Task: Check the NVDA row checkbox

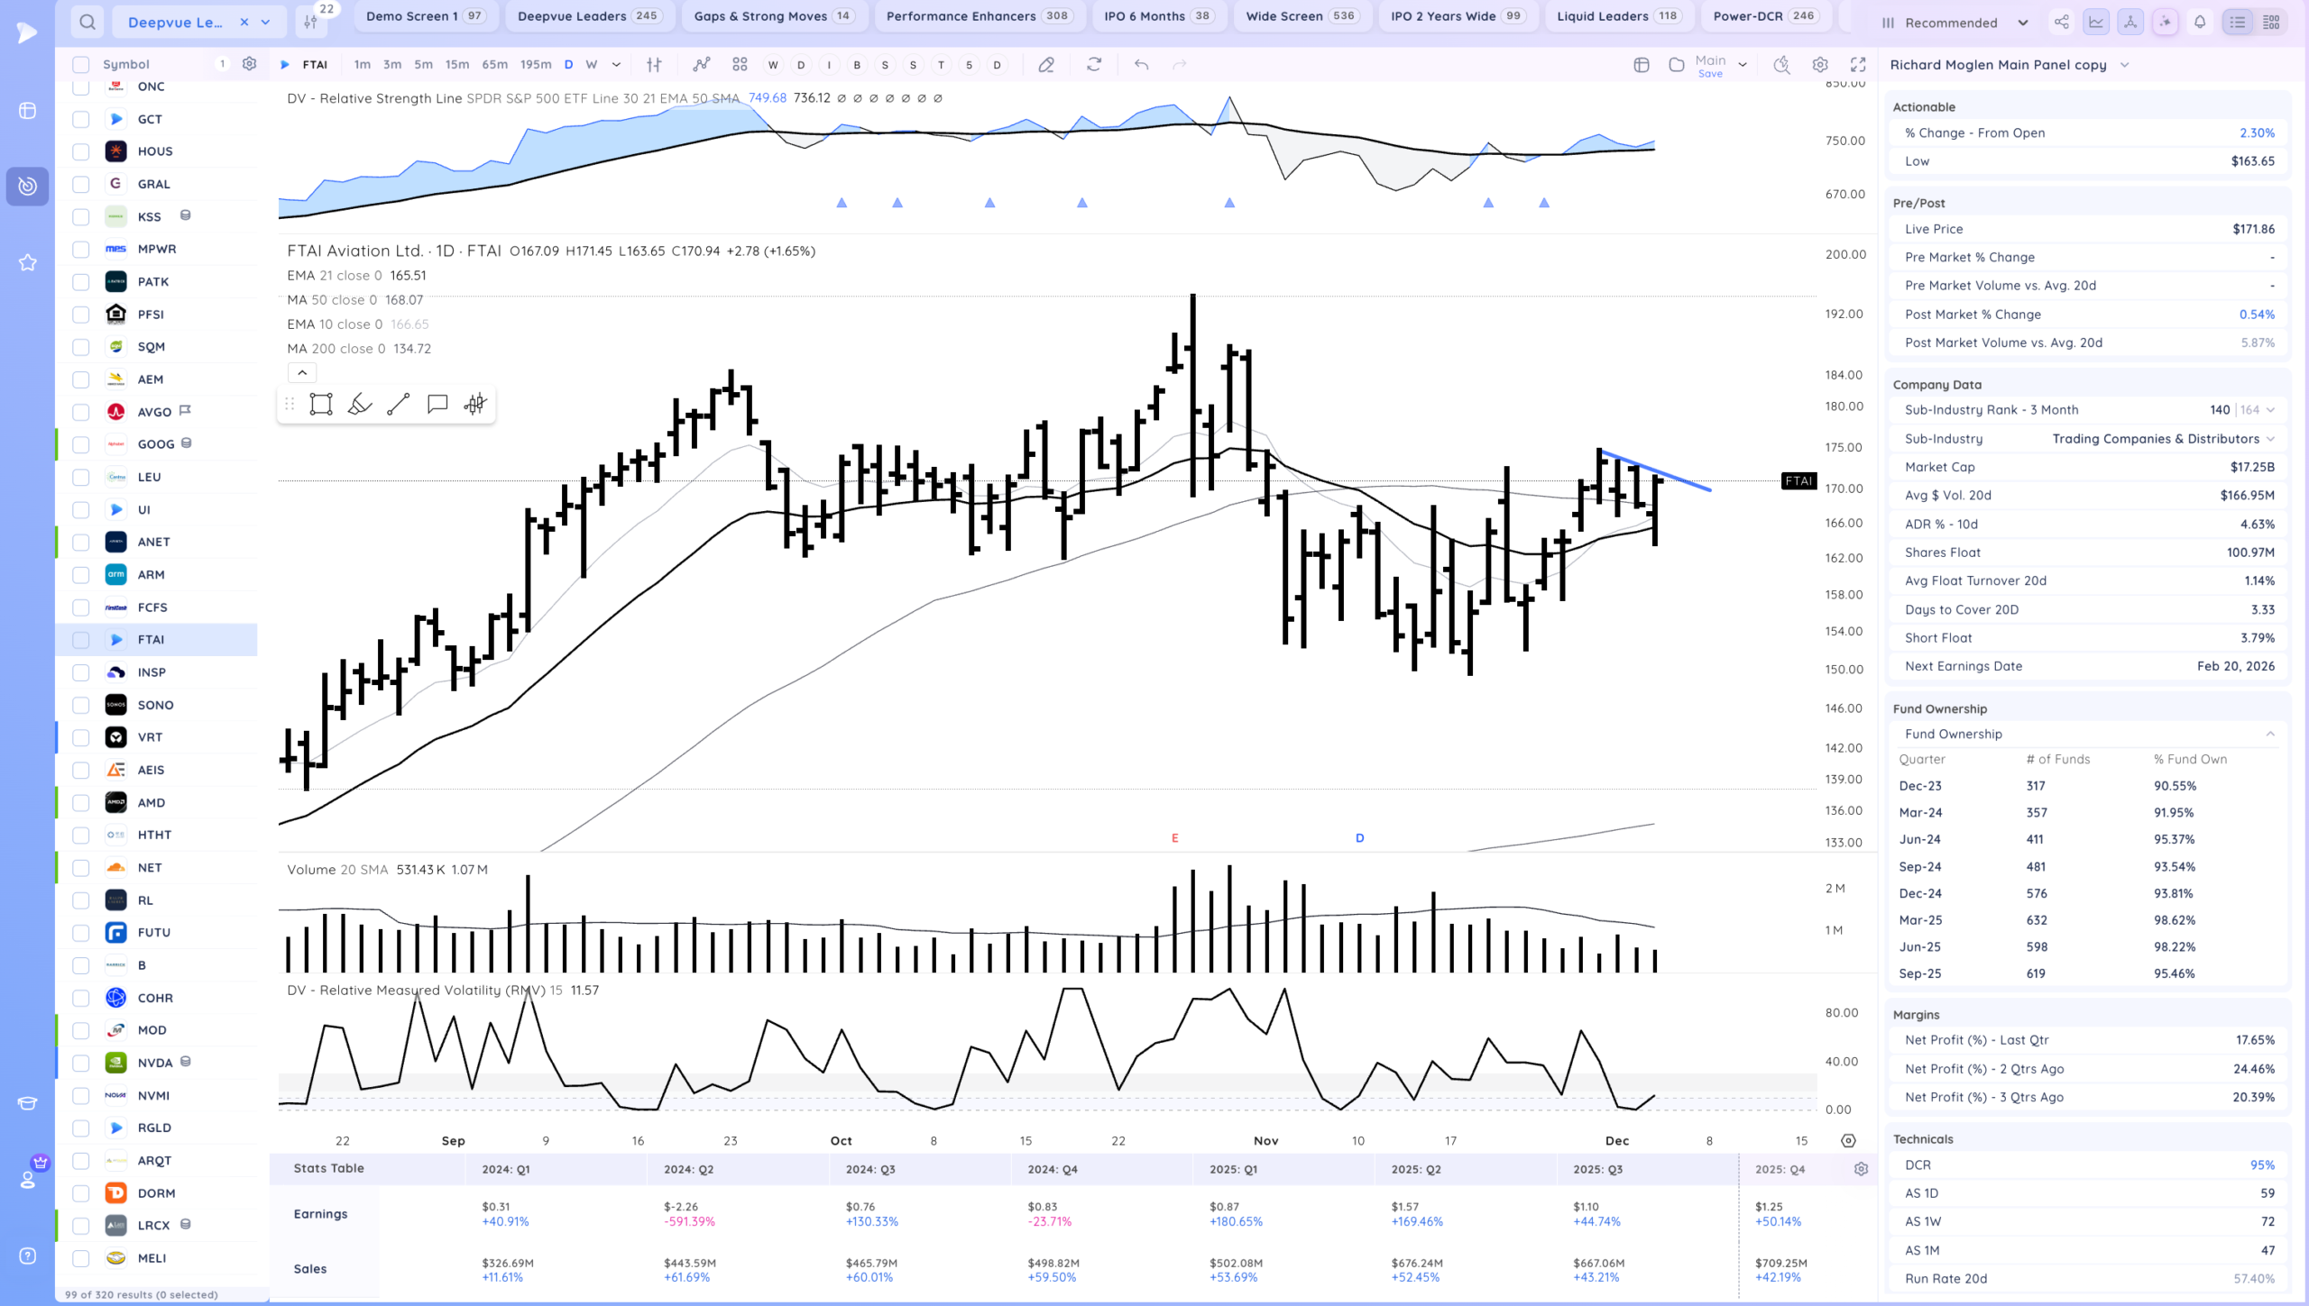Action: [81, 1063]
